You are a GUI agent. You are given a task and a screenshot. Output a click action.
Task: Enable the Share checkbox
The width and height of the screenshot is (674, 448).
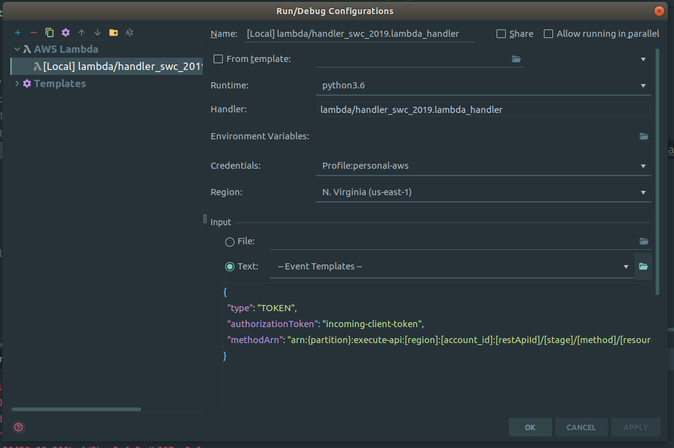501,34
